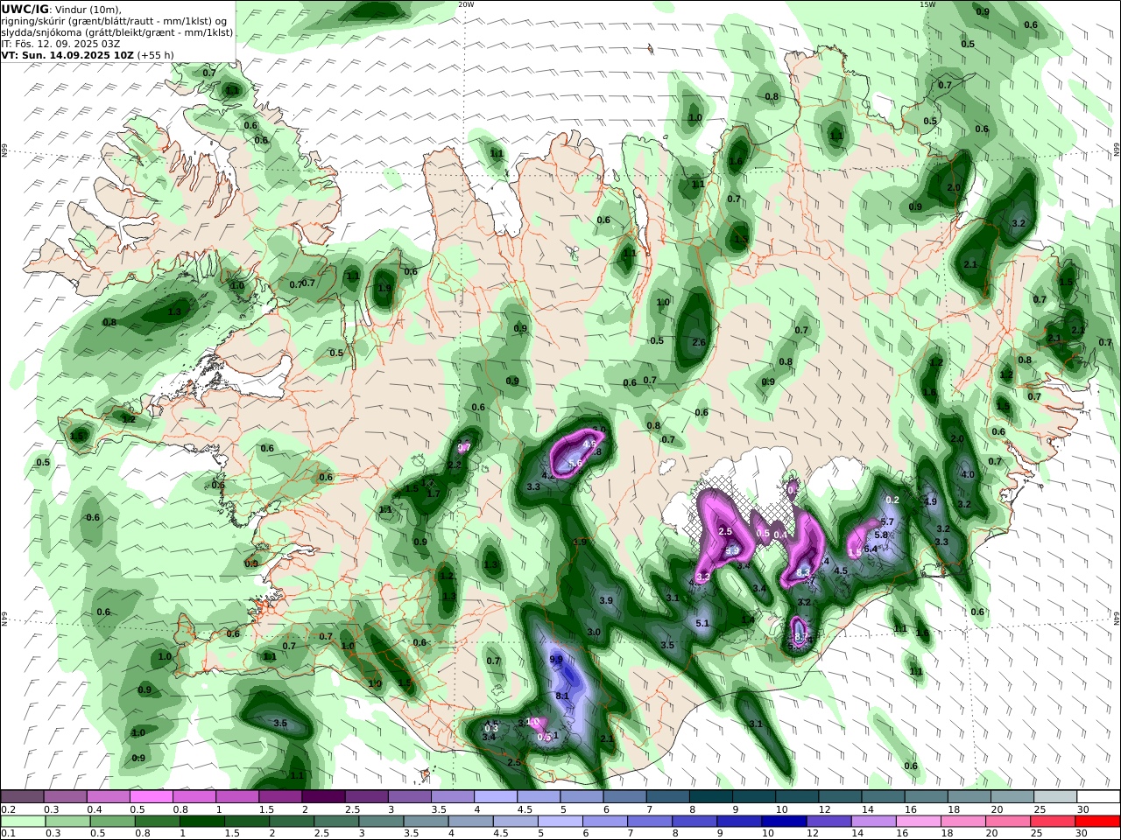
Task: Click the light violet swatch at 14 in lower legend
Action: tap(872, 821)
